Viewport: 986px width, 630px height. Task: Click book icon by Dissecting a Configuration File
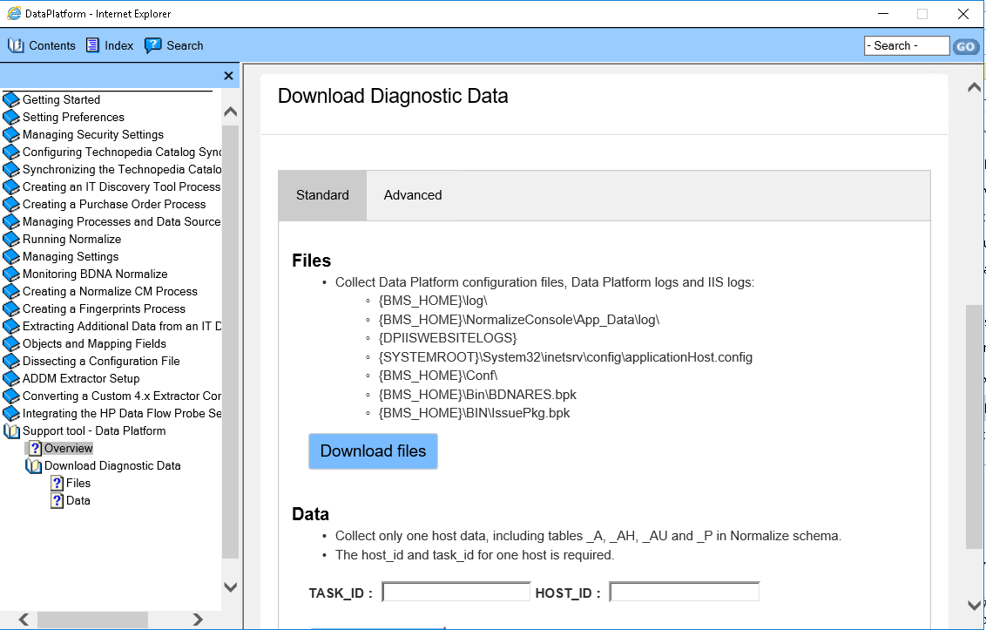pos(11,362)
